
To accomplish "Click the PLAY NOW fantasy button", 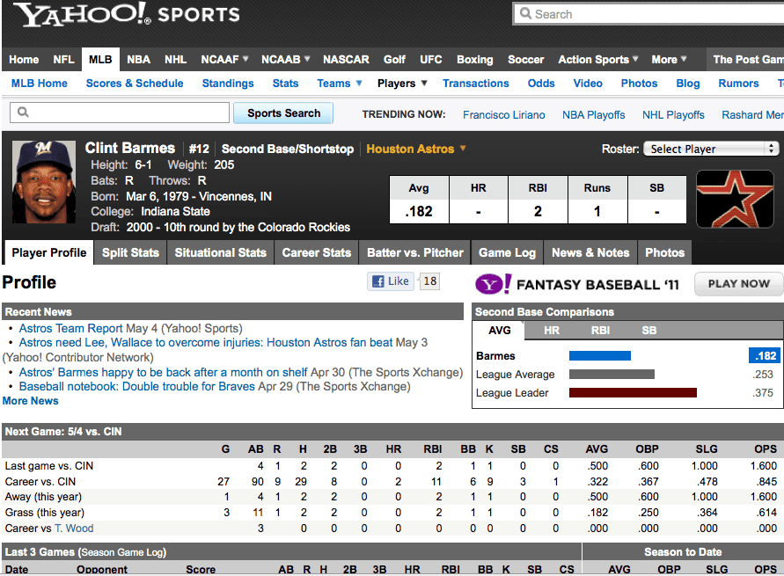I will 737,283.
